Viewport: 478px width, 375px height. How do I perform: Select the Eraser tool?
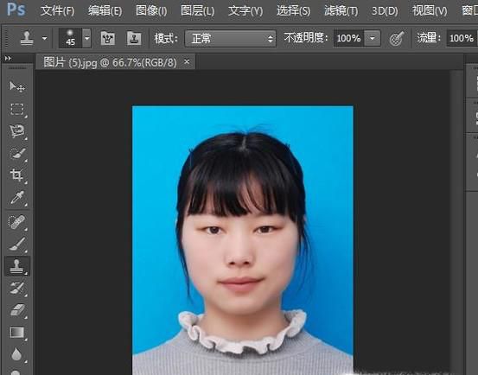point(17,310)
